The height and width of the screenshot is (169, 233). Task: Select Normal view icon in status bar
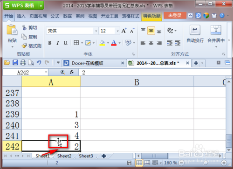(x=139, y=163)
